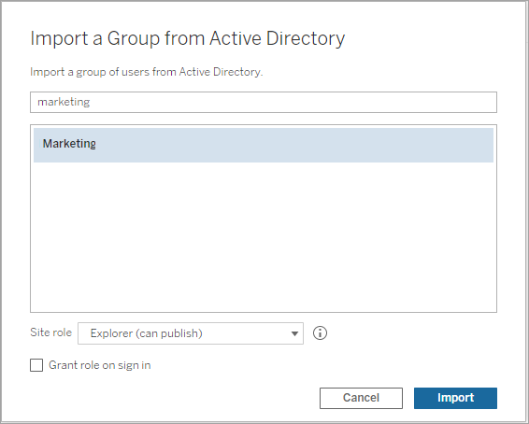Select the Marketing group in results
This screenshot has width=529, height=424.
point(264,145)
